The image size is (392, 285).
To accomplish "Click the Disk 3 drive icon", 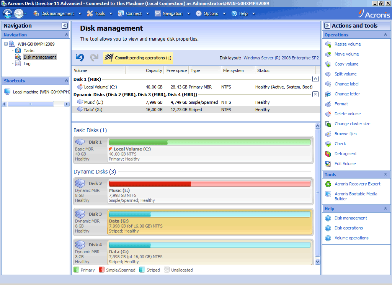I will (80, 214).
